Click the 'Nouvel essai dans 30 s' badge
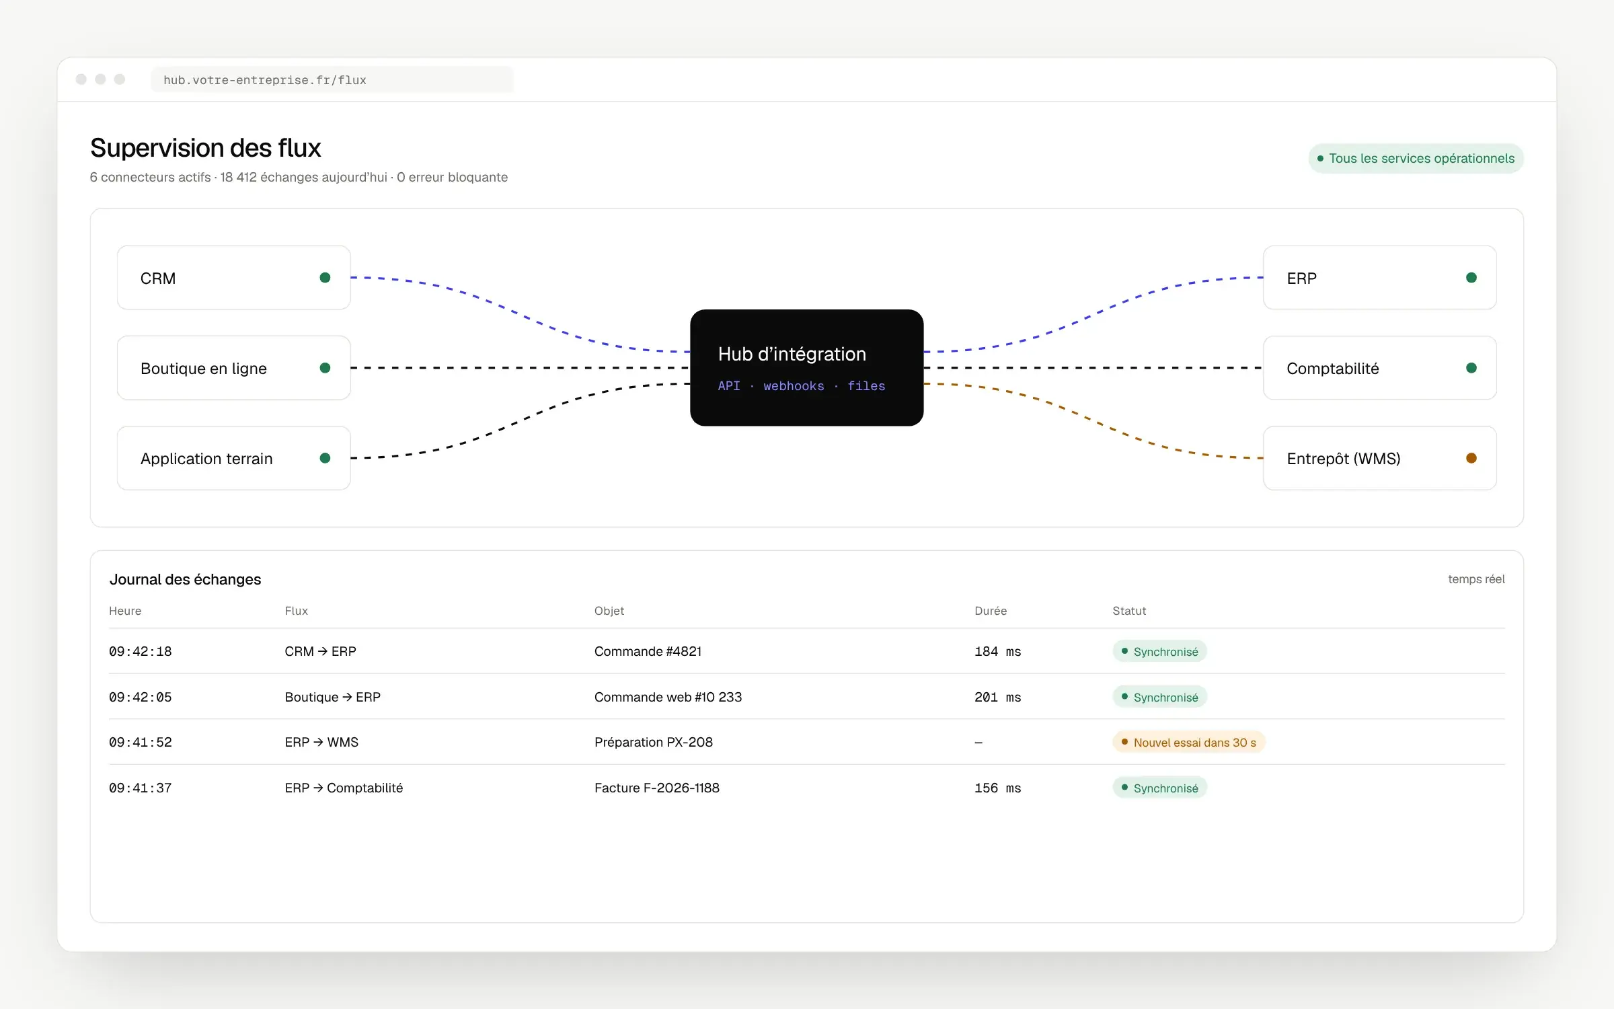Viewport: 1614px width, 1009px height. pyautogui.click(x=1189, y=743)
